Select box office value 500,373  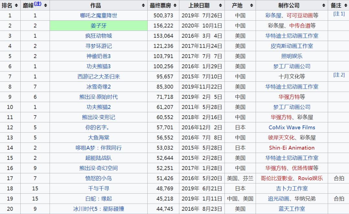(x=163, y=15)
